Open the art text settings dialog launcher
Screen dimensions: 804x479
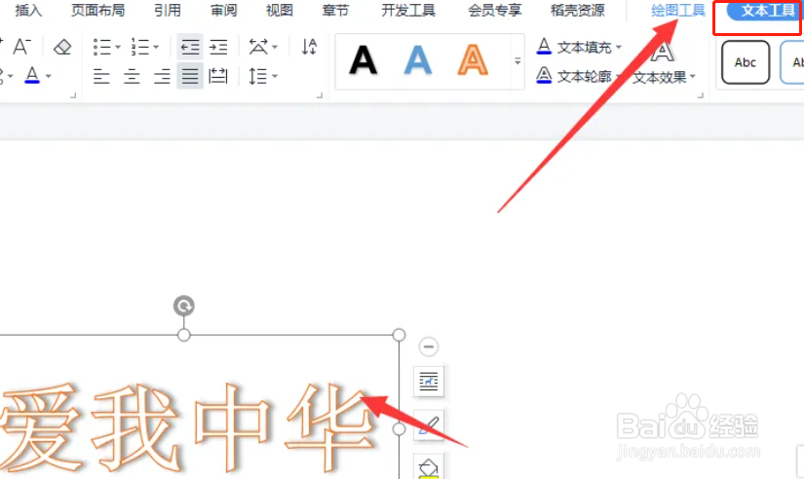pyautogui.click(x=701, y=94)
